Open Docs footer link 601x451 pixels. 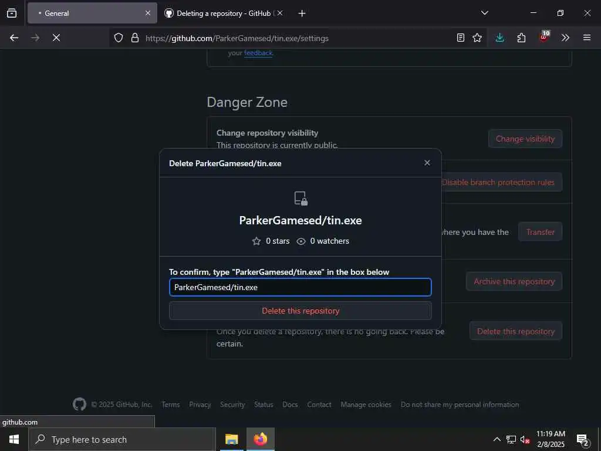[290, 405]
